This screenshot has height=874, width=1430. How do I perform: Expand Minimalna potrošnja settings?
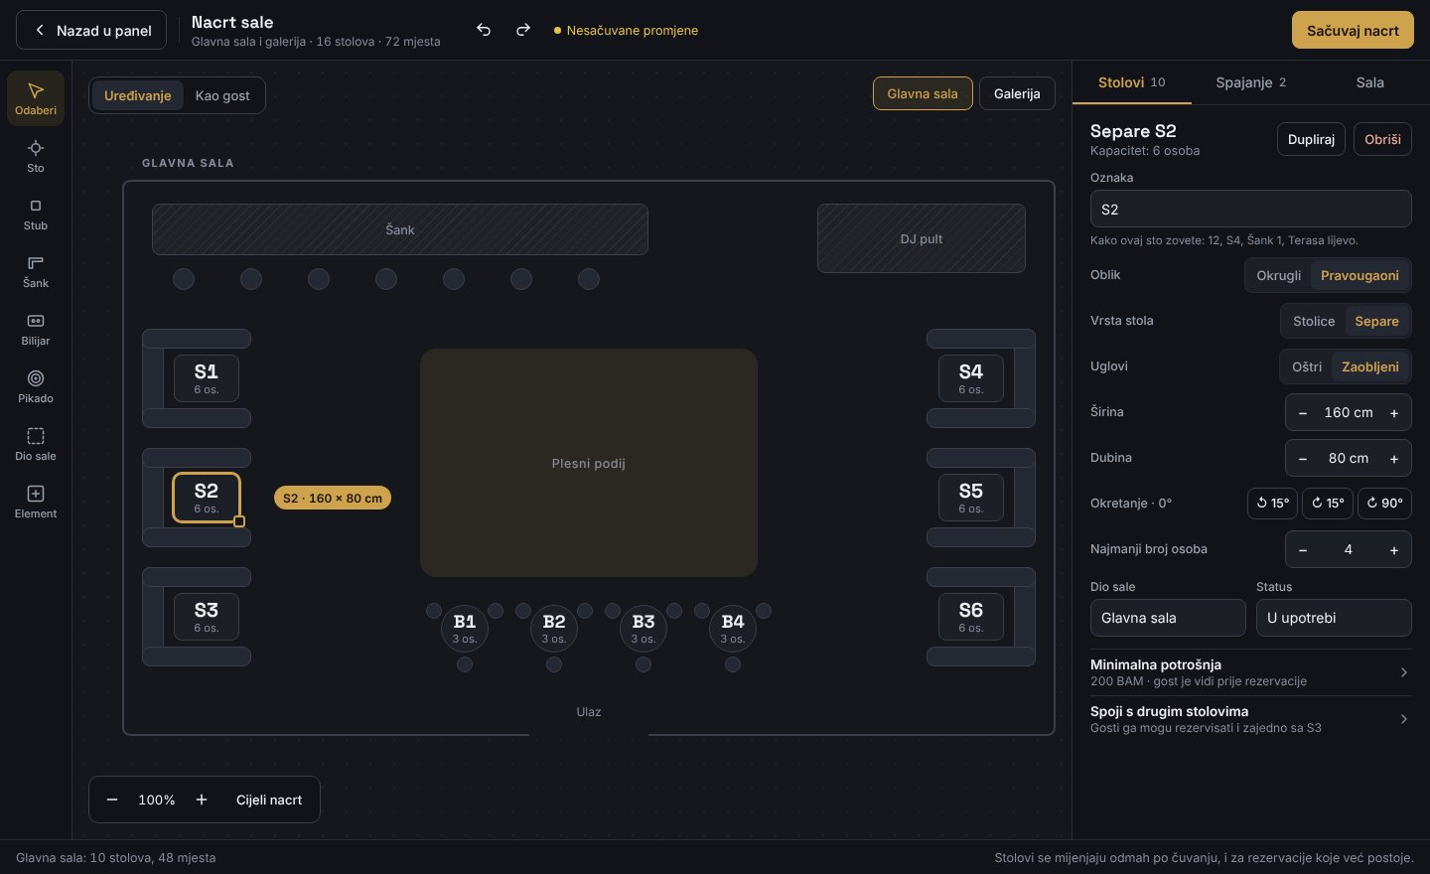click(1250, 672)
